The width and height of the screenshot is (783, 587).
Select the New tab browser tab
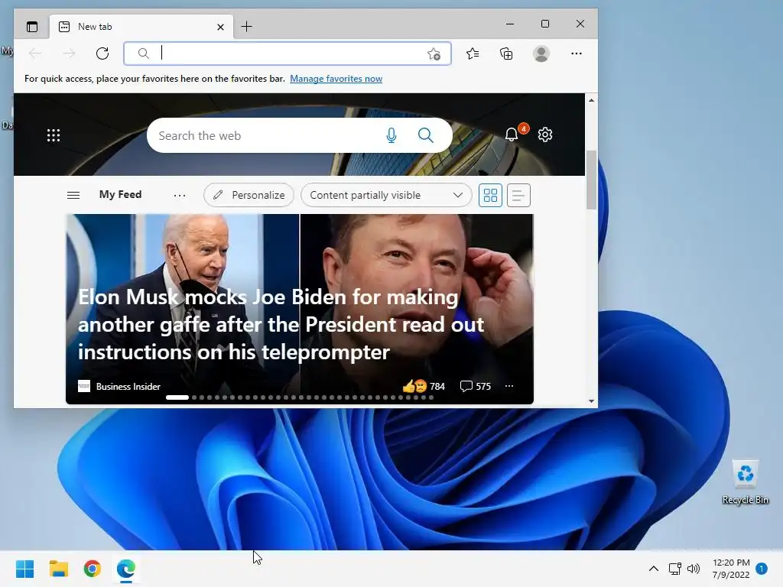141,27
